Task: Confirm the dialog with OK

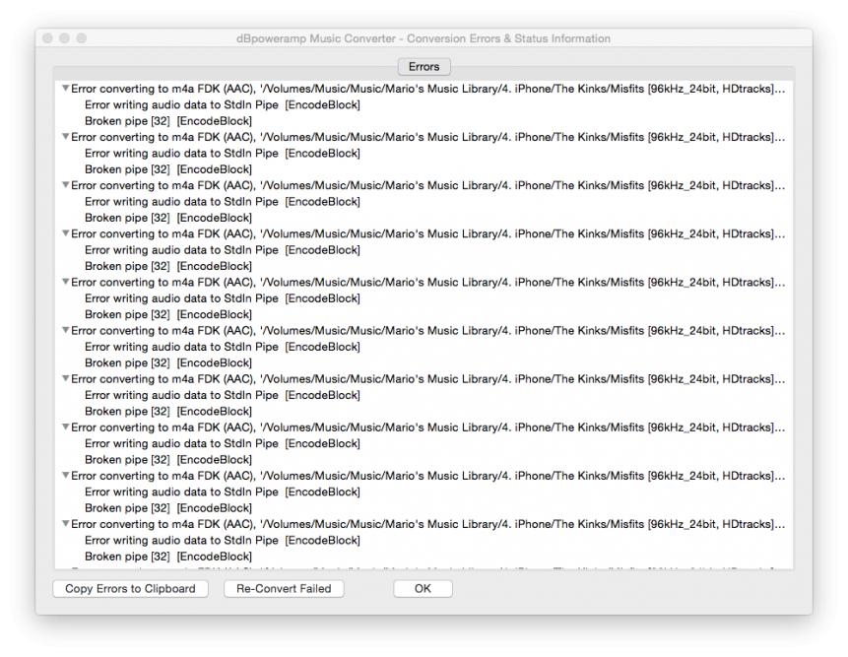Action: pos(423,589)
